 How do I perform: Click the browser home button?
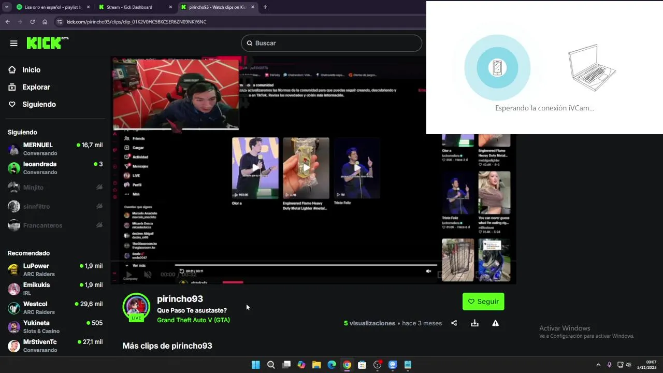pyautogui.click(x=45, y=22)
